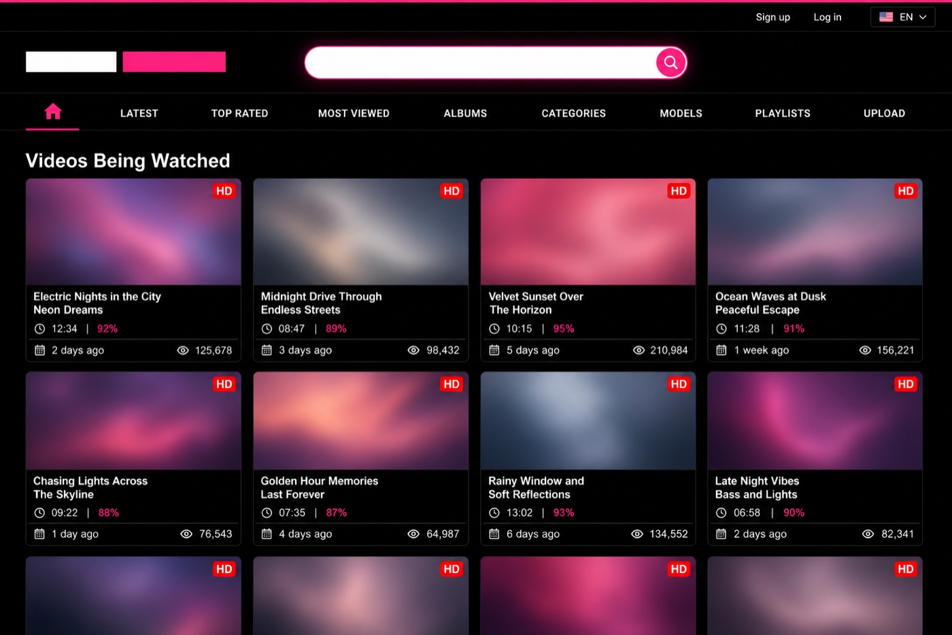952x635 pixels.
Task: Click the pink search magnifier button
Action: point(670,63)
